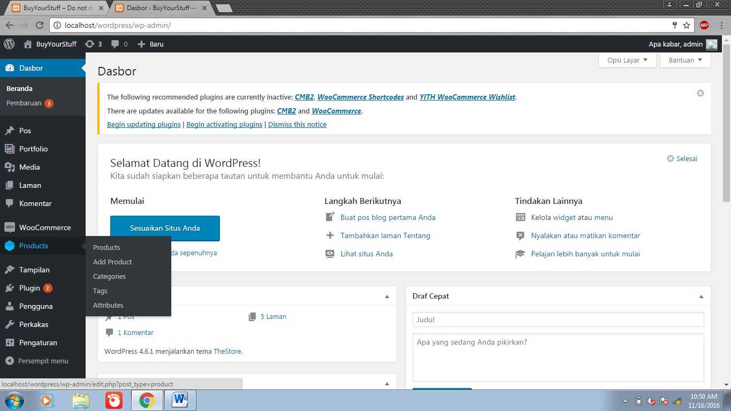Open Dasbor in the sidebar
Screen dimensions: 731x411
(x=42, y=68)
